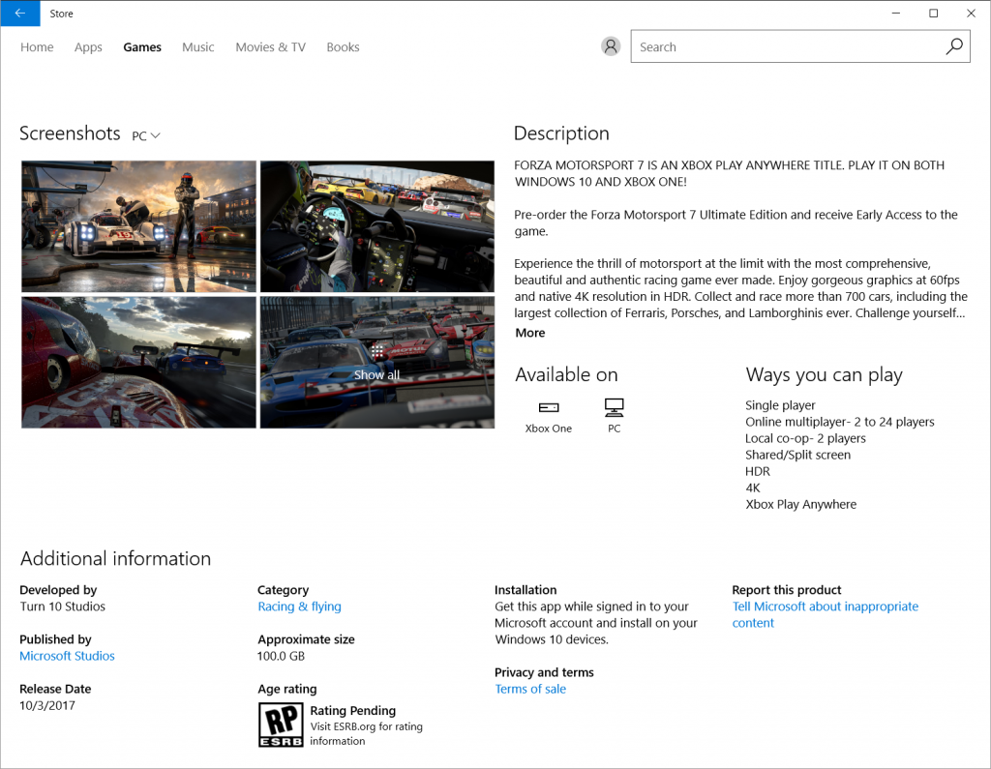This screenshot has width=991, height=769.
Task: Expand the PC screenshots platform dropdown
Action: point(146,135)
